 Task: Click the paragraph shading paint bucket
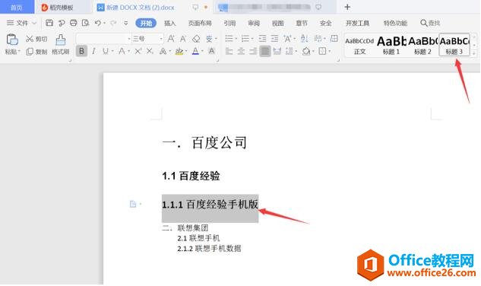(305, 51)
